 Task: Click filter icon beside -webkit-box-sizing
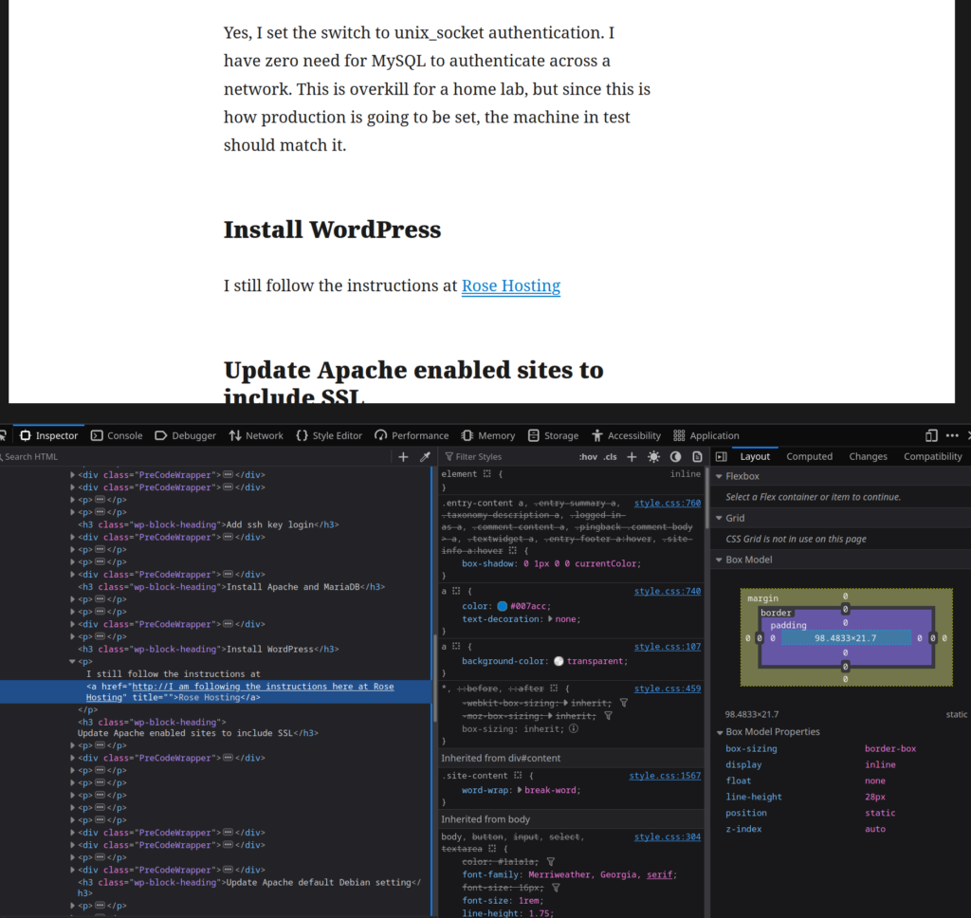(624, 703)
